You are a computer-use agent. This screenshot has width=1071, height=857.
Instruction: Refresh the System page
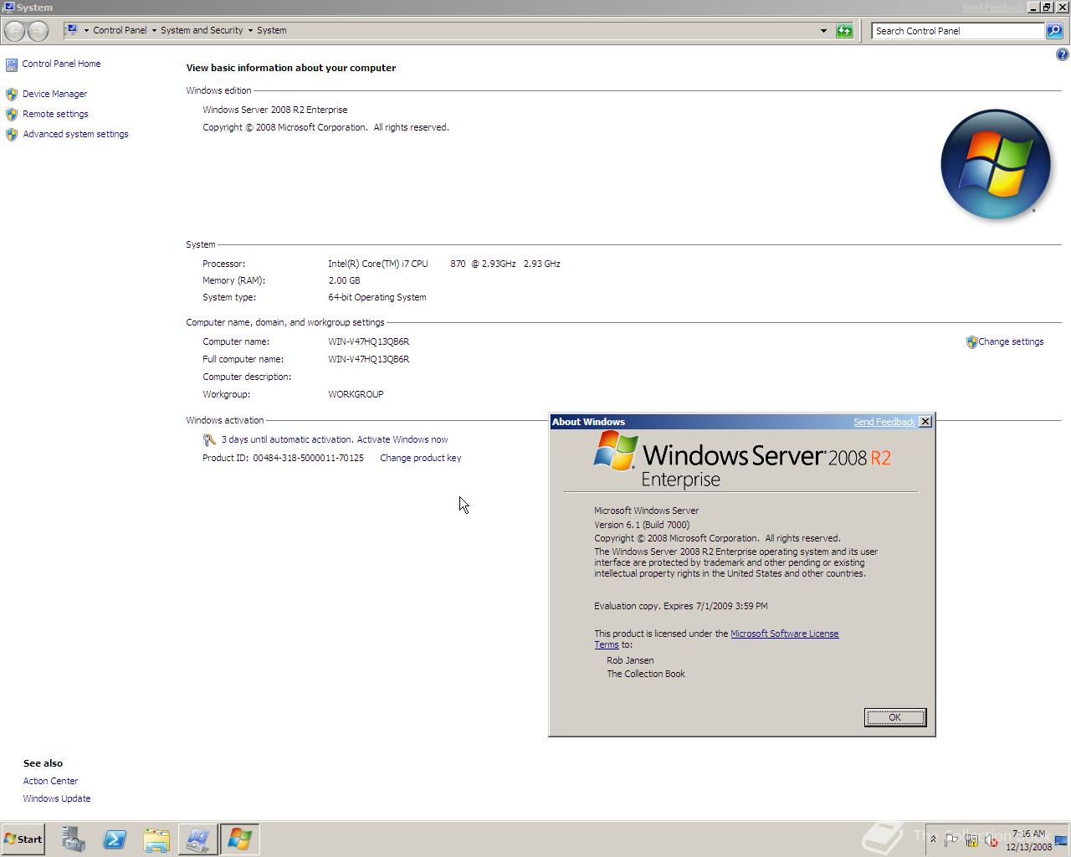(844, 31)
